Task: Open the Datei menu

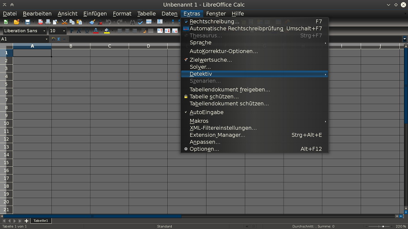Action: [10, 13]
